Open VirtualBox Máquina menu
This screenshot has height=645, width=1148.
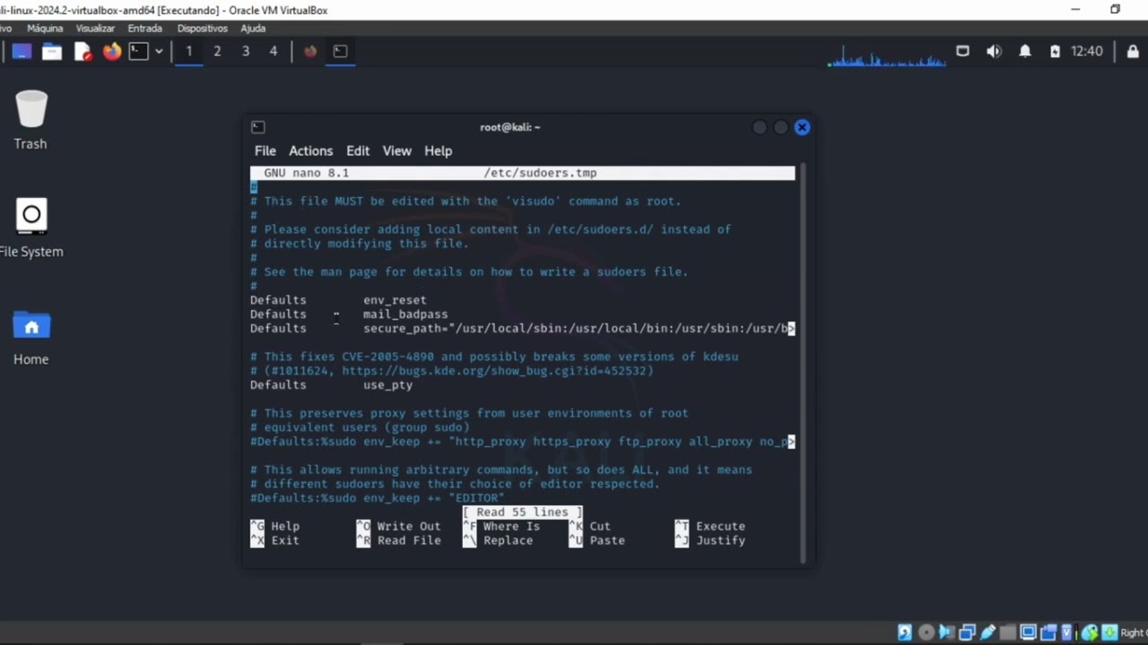[x=45, y=29]
